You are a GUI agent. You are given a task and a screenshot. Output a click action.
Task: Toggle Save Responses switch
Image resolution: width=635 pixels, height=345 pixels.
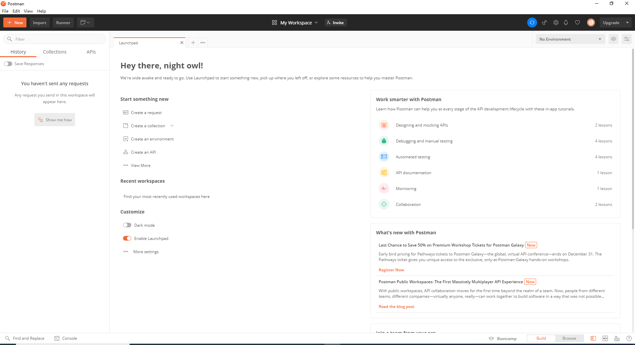(8, 64)
